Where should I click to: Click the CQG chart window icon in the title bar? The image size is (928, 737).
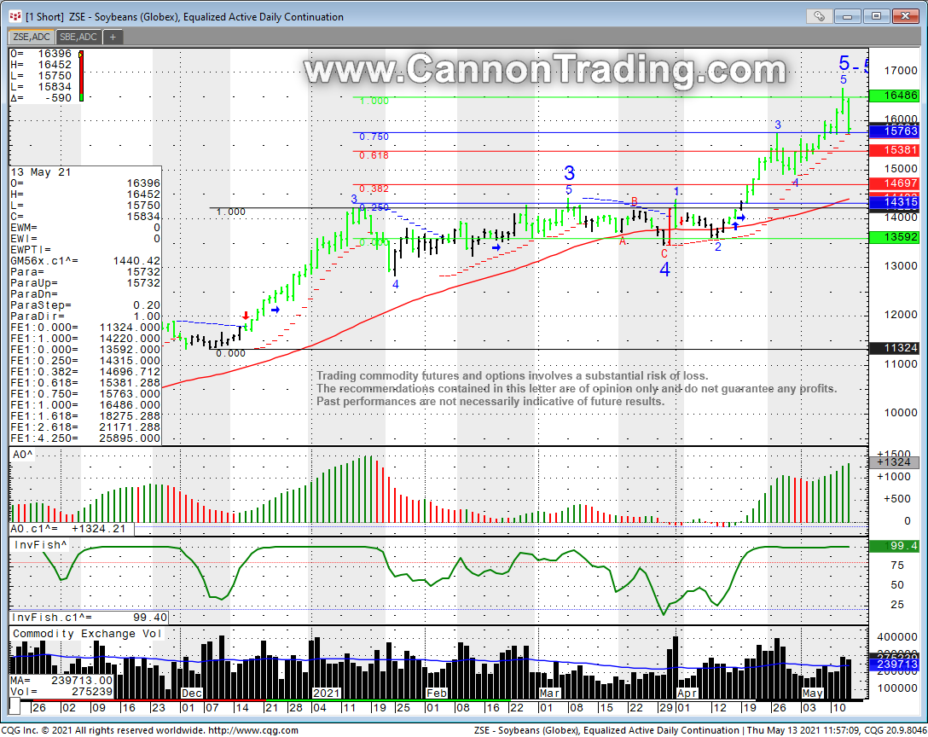coord(15,16)
